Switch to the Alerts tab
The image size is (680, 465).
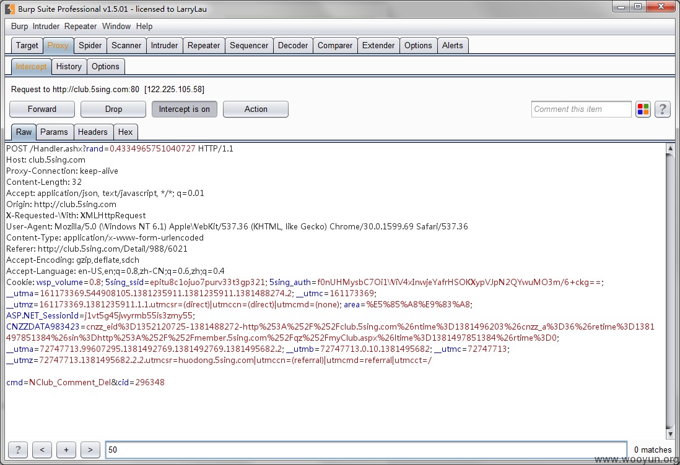pos(452,46)
